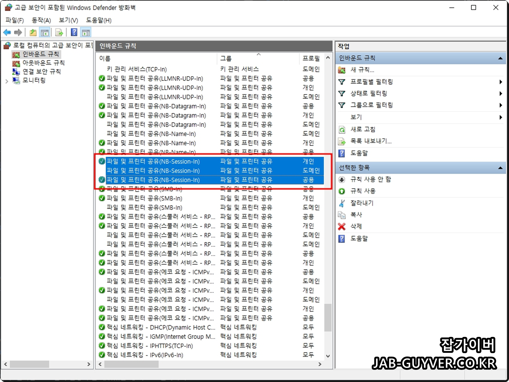The image size is (509, 382).
Task: Open the 도움말(H) menu
Action: click(x=99, y=20)
